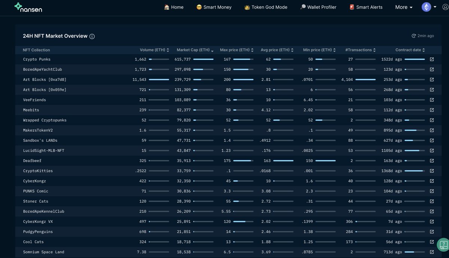Open external link for PudgyPenguins row
This screenshot has width=449, height=258.
(432, 231)
